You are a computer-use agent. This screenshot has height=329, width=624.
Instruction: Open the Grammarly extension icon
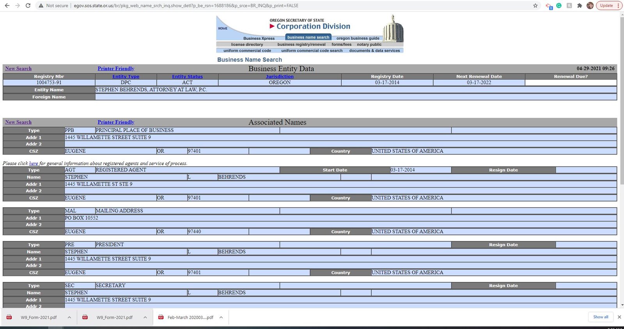pyautogui.click(x=559, y=5)
